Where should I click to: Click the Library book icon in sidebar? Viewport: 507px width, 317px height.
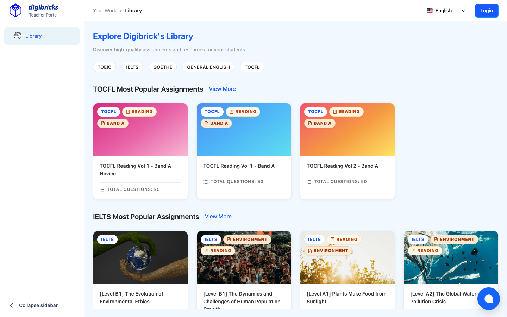coord(18,36)
